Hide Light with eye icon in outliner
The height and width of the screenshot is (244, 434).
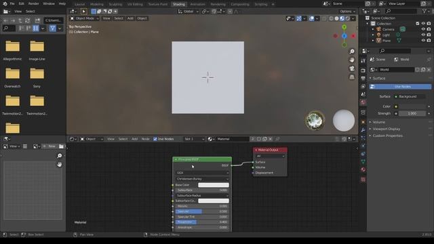point(423,35)
